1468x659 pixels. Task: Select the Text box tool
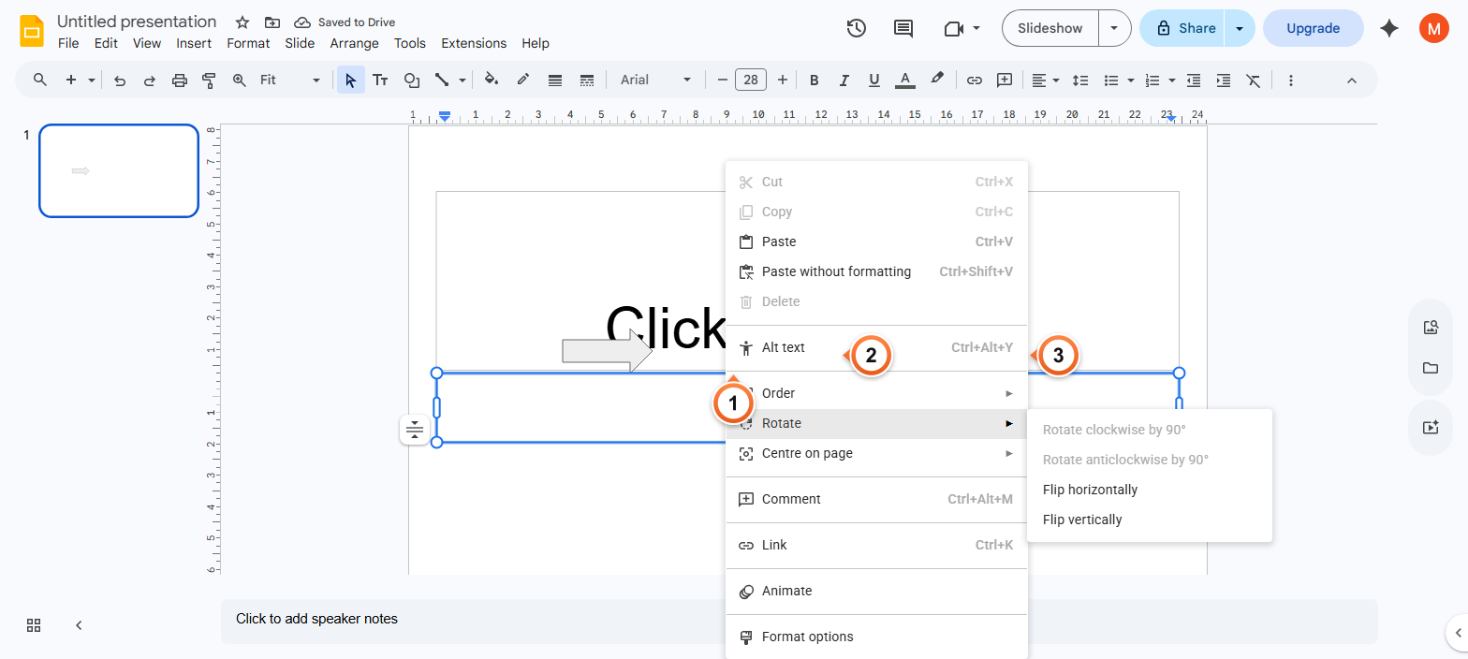click(381, 81)
